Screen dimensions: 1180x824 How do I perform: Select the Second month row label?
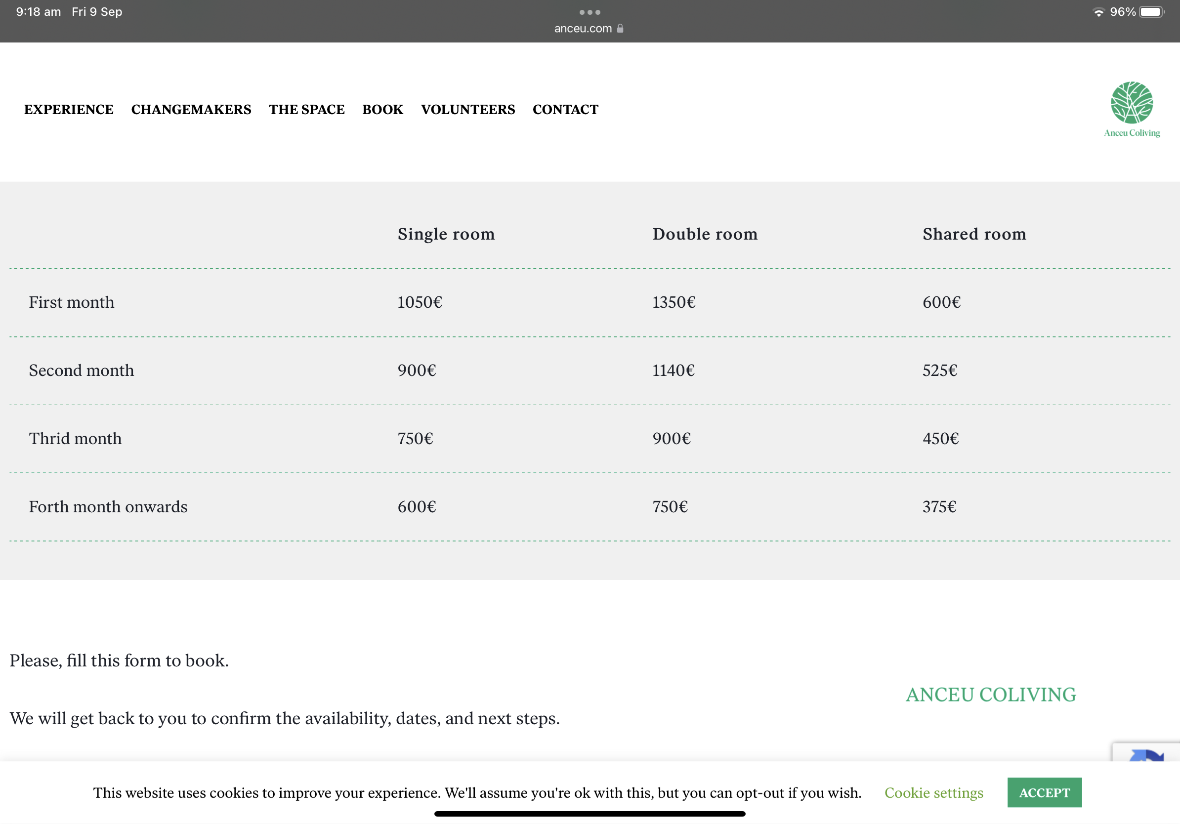pyautogui.click(x=81, y=371)
